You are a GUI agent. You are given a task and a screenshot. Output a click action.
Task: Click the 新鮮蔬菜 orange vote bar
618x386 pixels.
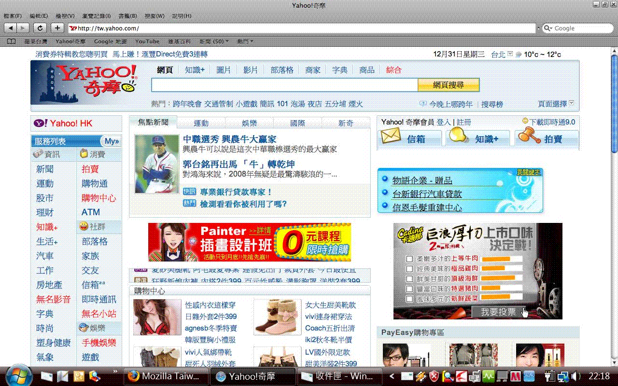click(496, 297)
